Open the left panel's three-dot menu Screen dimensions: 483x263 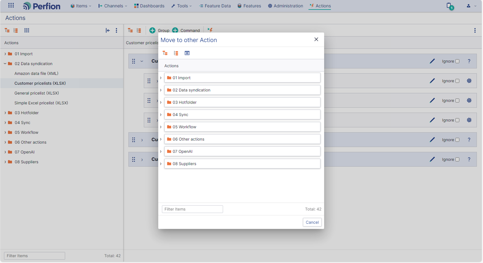pos(116,30)
